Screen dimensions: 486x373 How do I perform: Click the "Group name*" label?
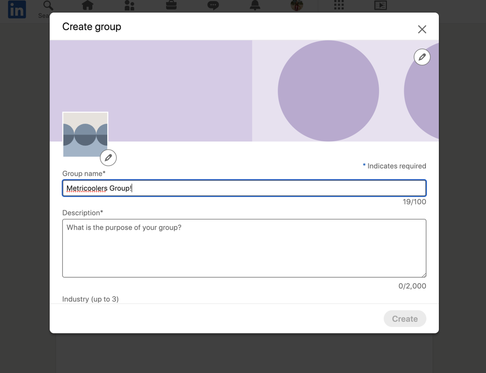point(84,173)
